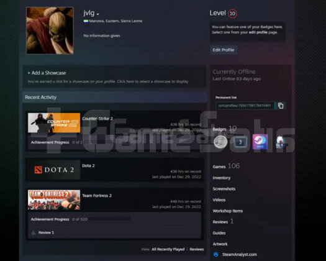This screenshot has width=326, height=261.
Task: Click the Manowa, Eastern, Sierra Leone location
Action: 115,21
